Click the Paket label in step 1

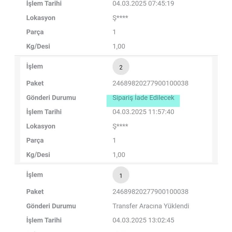pos(35,192)
